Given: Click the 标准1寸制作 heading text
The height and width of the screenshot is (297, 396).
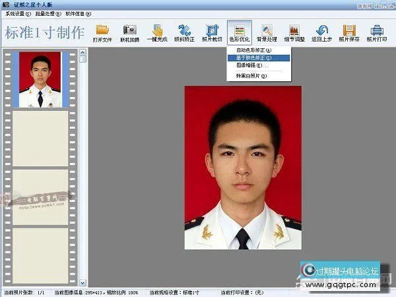Looking at the screenshot, I should tap(44, 33).
